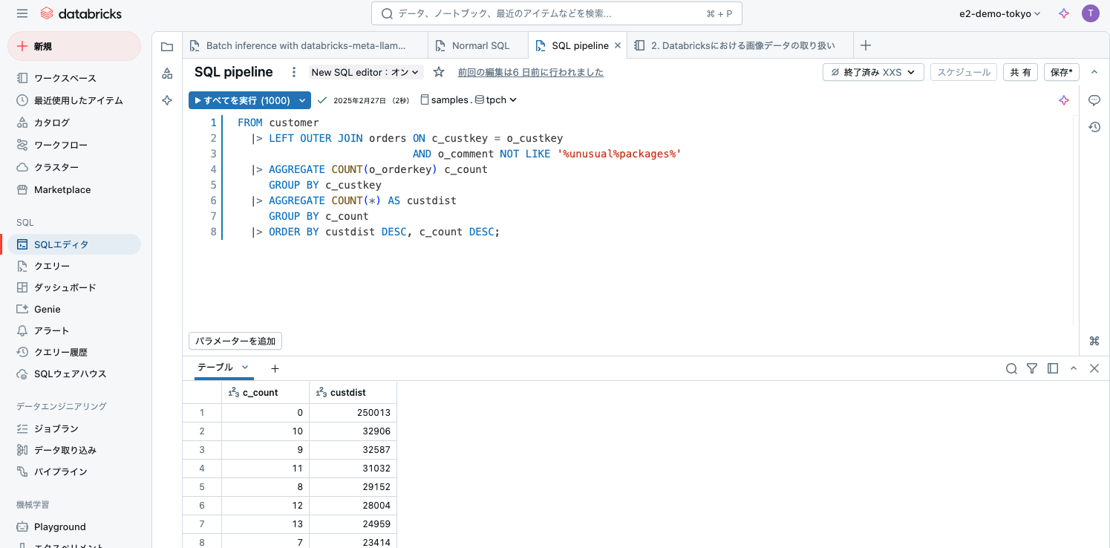Image resolution: width=1110 pixels, height=548 pixels.
Task: Go to カタログ in the sidebar
Action: click(x=74, y=123)
